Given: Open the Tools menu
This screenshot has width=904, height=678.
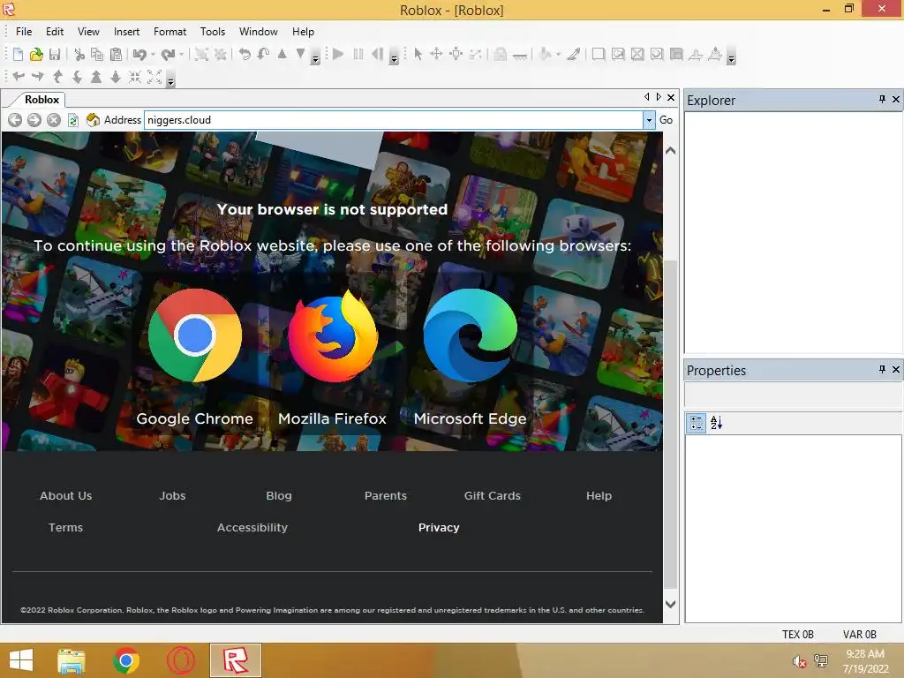Looking at the screenshot, I should [212, 32].
